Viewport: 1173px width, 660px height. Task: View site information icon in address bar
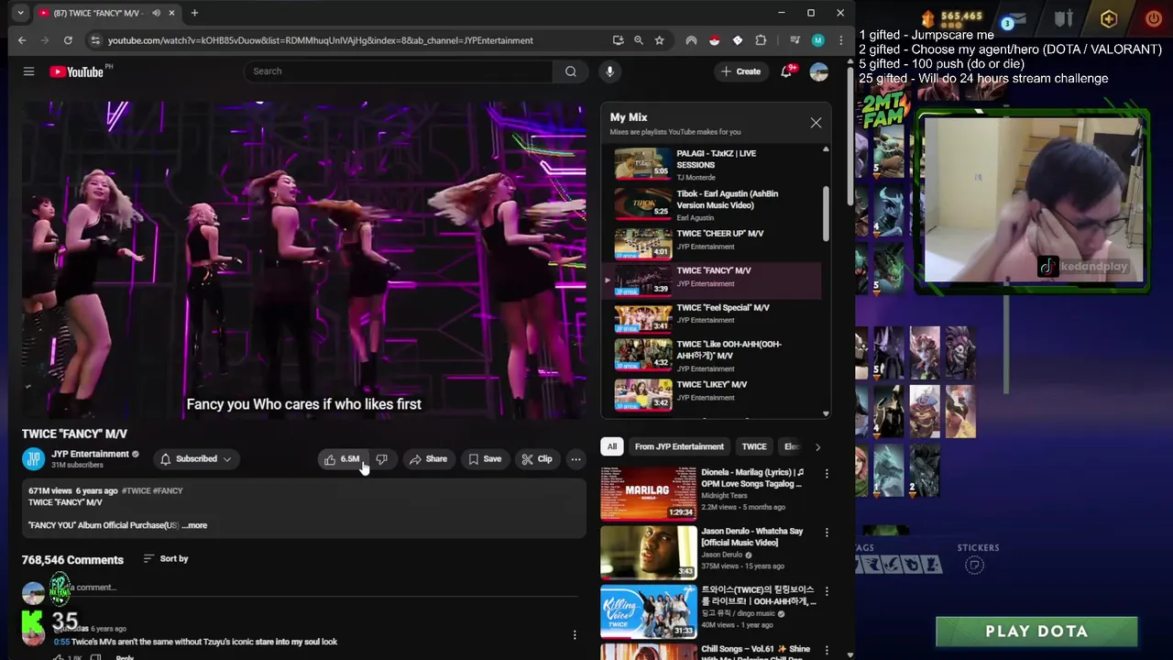point(95,40)
